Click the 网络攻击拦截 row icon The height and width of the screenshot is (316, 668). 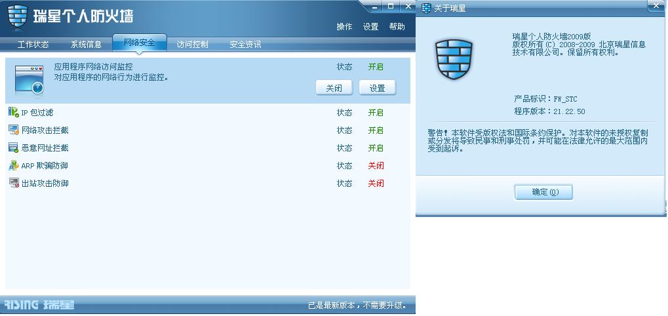tap(14, 130)
